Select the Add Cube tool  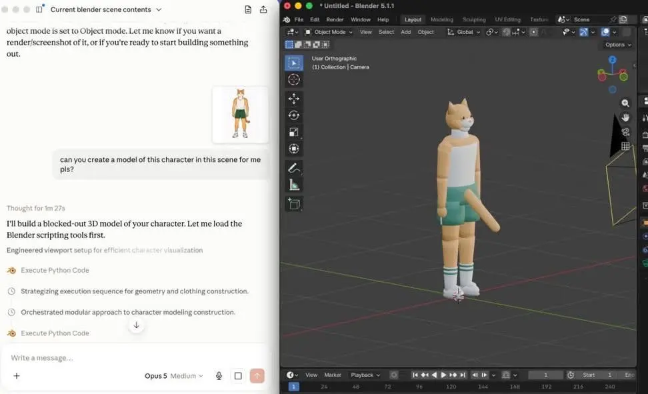point(294,204)
